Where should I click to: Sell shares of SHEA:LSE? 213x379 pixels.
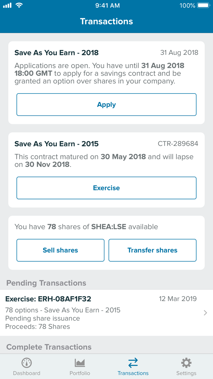(x=60, y=250)
